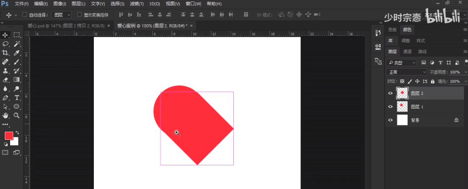Toggle lock position icon

417,81
